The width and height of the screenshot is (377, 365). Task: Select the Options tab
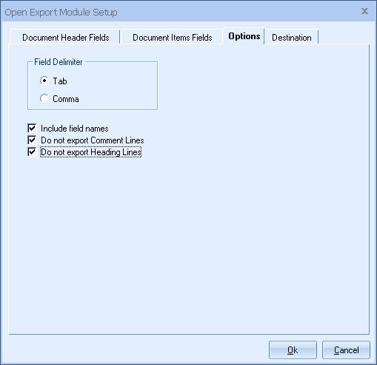(244, 36)
